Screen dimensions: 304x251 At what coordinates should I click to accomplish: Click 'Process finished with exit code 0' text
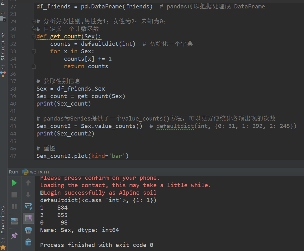97,245
